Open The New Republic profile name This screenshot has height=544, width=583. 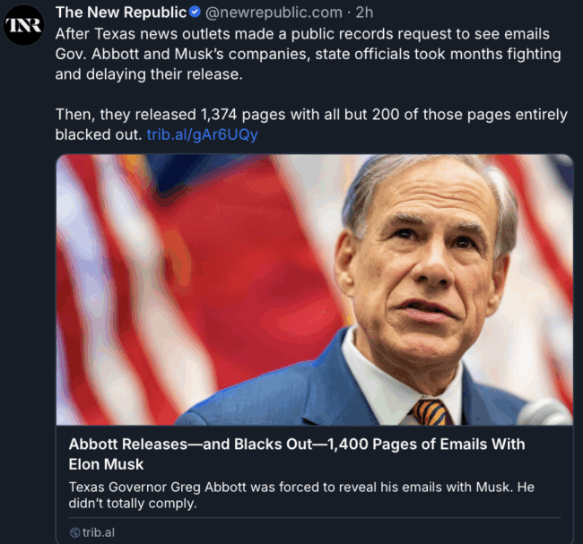121,13
